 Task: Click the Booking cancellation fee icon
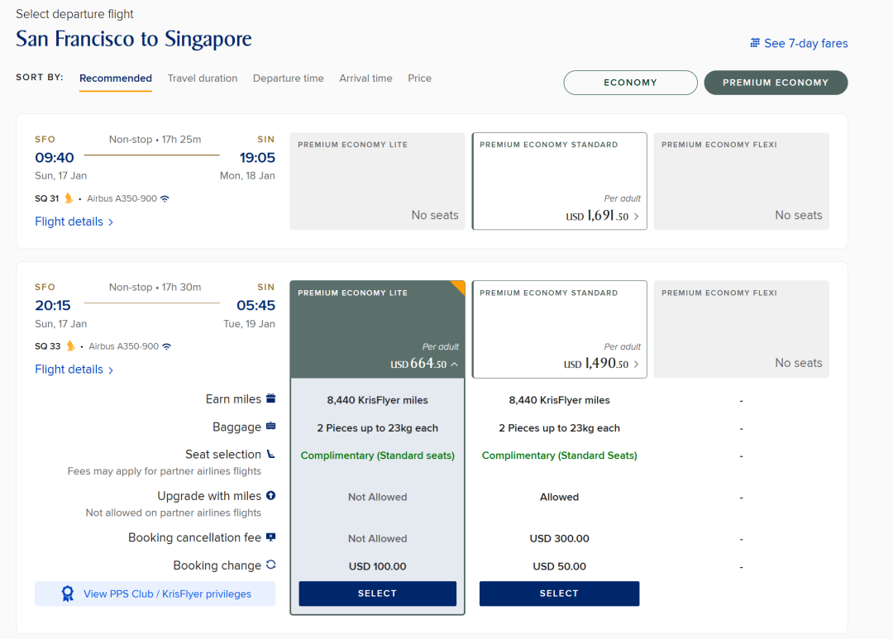tap(271, 537)
